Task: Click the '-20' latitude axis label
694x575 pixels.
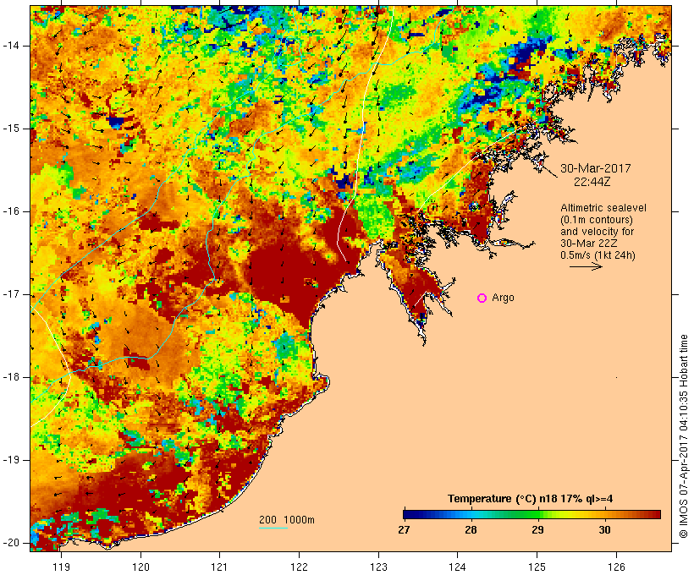Action: (11, 543)
